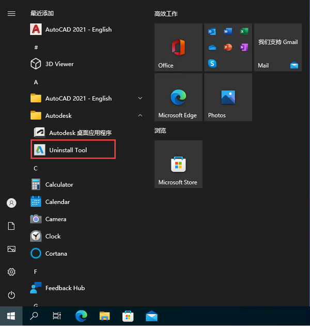Launch Skype from the Office group tile
310x326 pixels.
(x=212, y=64)
